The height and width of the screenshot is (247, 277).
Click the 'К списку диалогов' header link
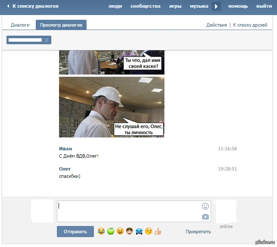pos(35,6)
